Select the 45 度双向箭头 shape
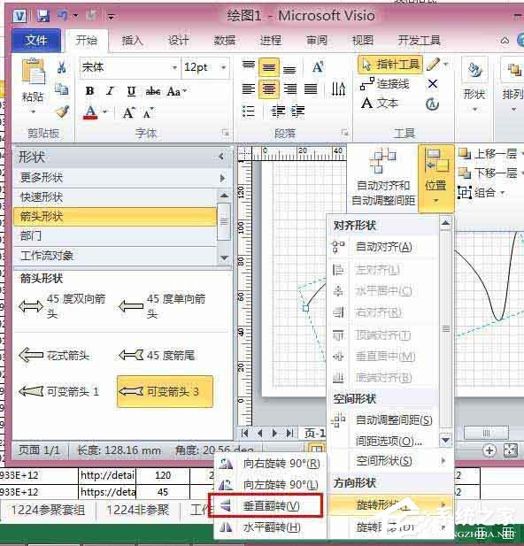This screenshot has height=546, width=524. coord(62,306)
